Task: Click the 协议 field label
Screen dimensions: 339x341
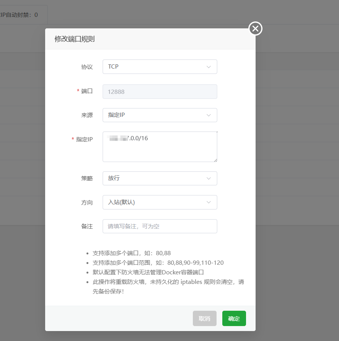Action: pyautogui.click(x=87, y=67)
